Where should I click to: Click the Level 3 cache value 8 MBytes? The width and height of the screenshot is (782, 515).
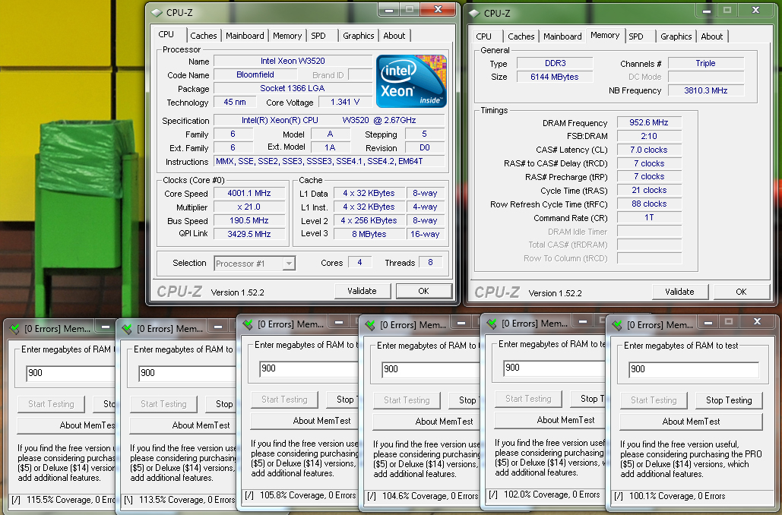pos(369,234)
